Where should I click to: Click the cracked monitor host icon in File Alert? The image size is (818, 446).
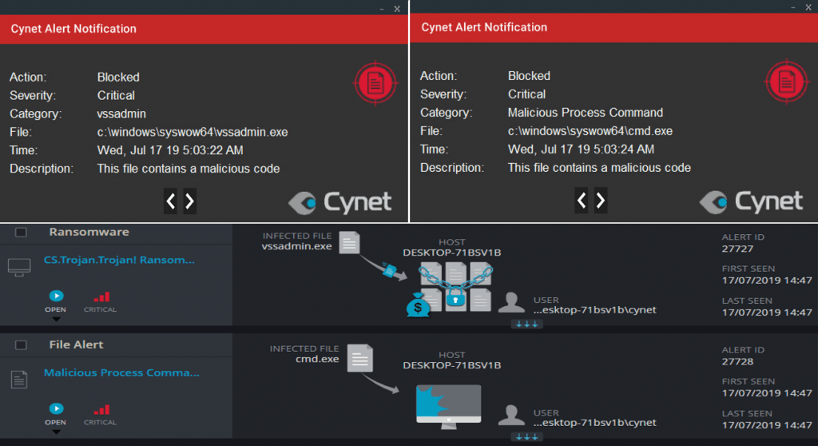click(449, 406)
